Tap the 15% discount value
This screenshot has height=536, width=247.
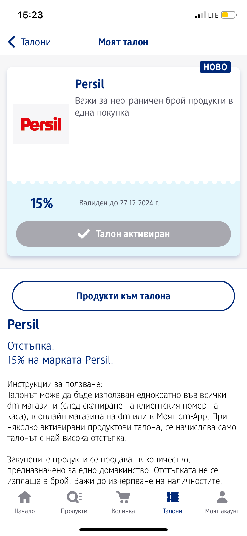(41, 203)
